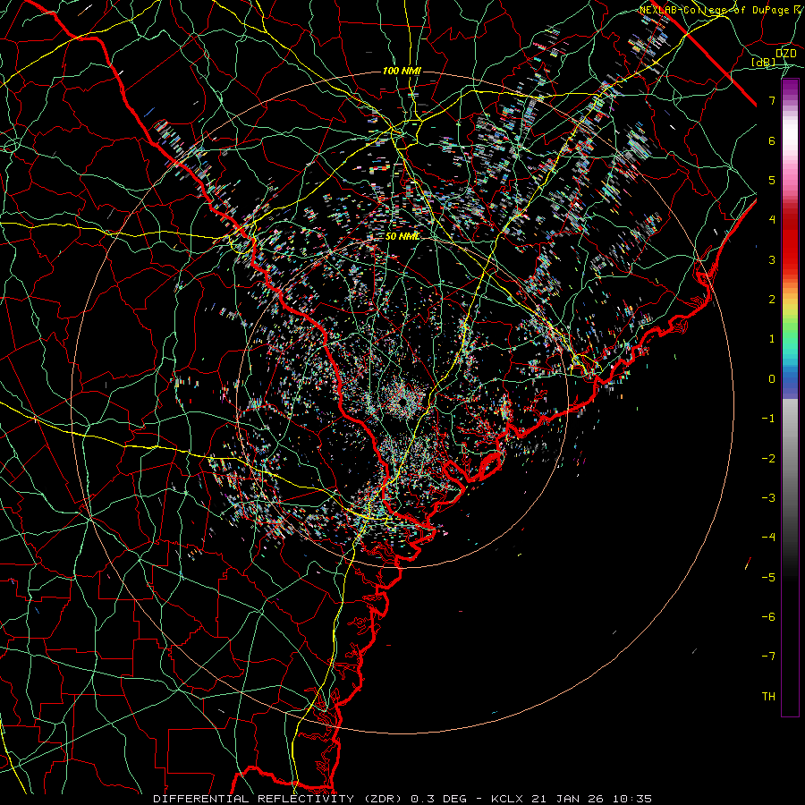805x805 pixels.
Task: Select the "1" value on the scale
Action: 772,339
